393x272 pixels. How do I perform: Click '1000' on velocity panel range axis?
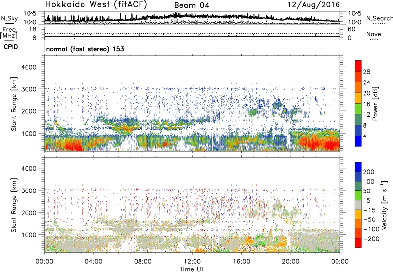(28, 235)
